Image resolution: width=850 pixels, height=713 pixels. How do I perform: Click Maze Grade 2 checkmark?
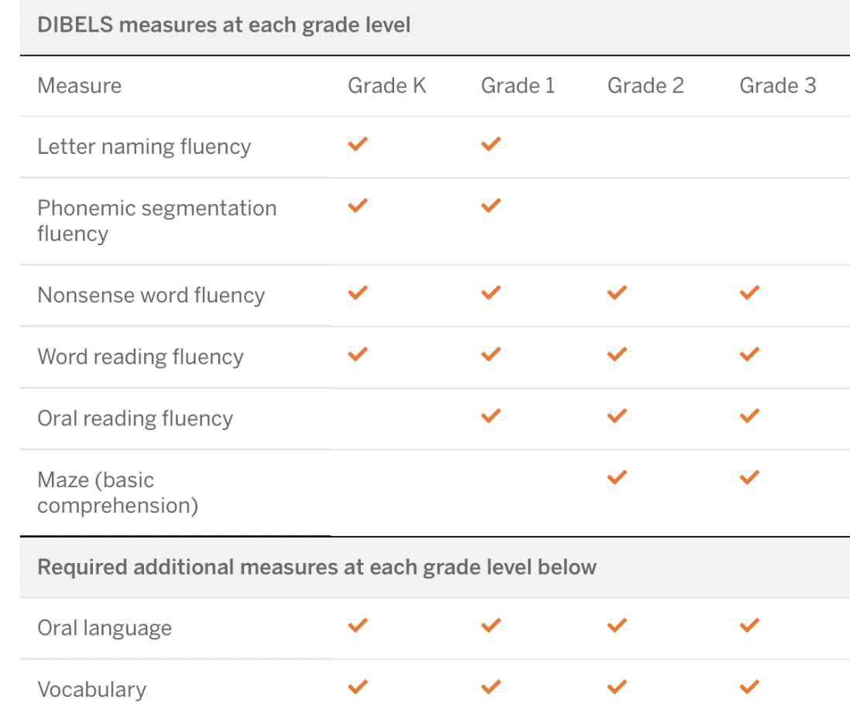point(617,478)
